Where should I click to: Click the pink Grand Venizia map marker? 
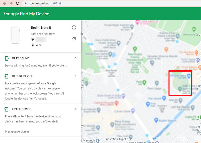point(137,23)
